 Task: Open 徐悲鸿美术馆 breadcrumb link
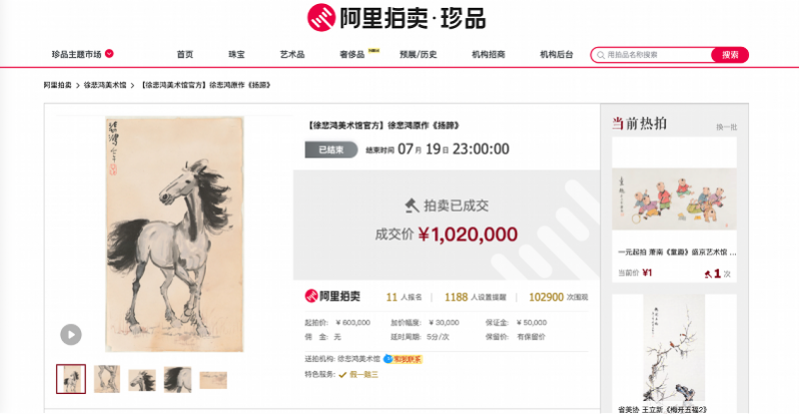click(x=105, y=85)
